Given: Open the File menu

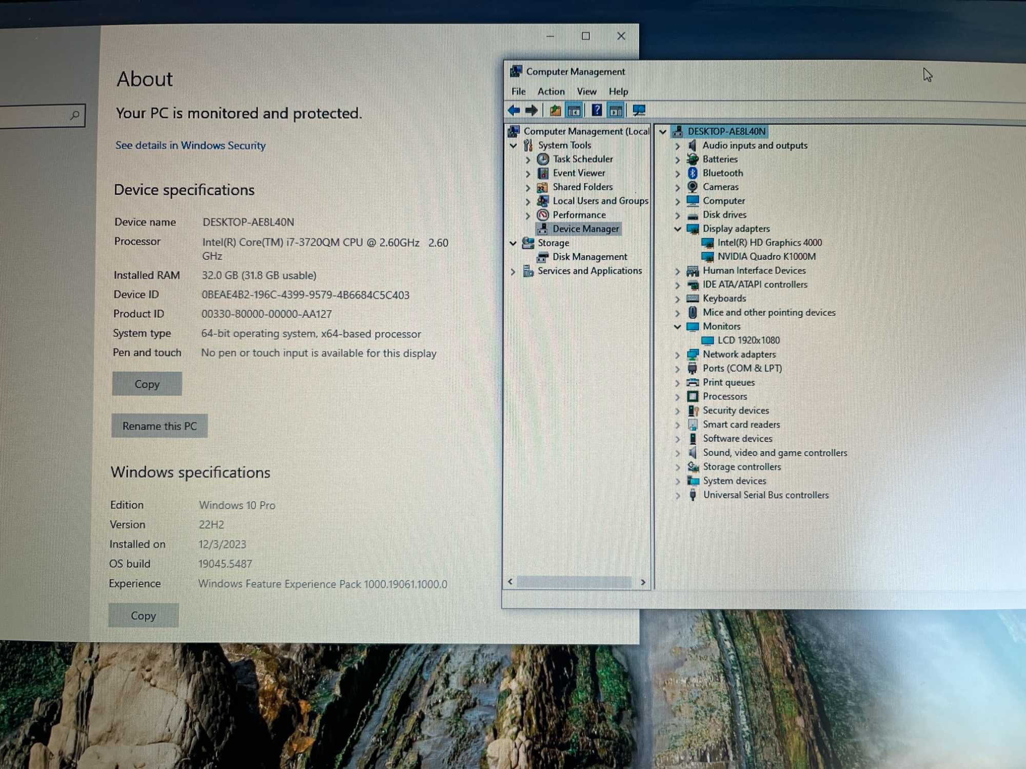Looking at the screenshot, I should pos(519,91).
